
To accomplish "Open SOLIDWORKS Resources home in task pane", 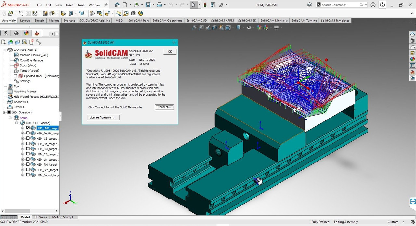I will tap(412, 34).
